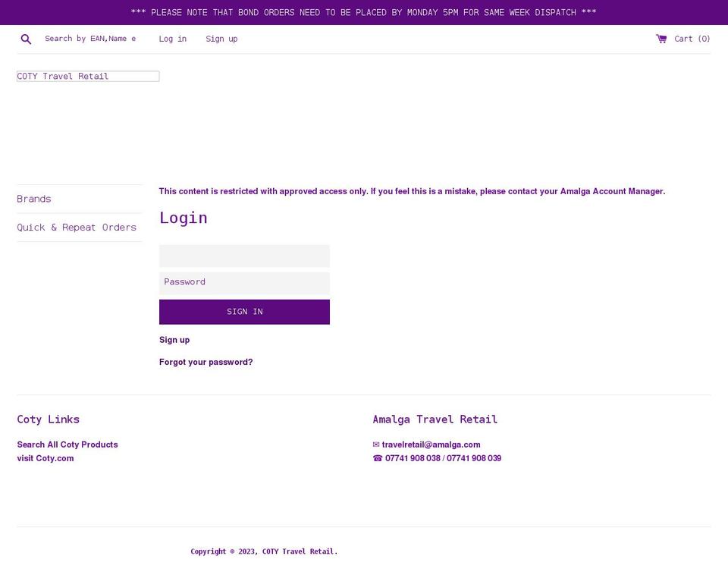Click the travelretail@amalga.com email link
Image resolution: width=728 pixels, height=575 pixels.
(431, 445)
